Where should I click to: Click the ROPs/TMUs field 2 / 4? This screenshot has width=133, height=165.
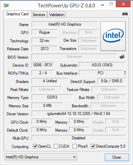pos(43,73)
